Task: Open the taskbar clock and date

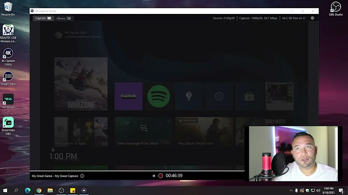Action: (x=329, y=190)
